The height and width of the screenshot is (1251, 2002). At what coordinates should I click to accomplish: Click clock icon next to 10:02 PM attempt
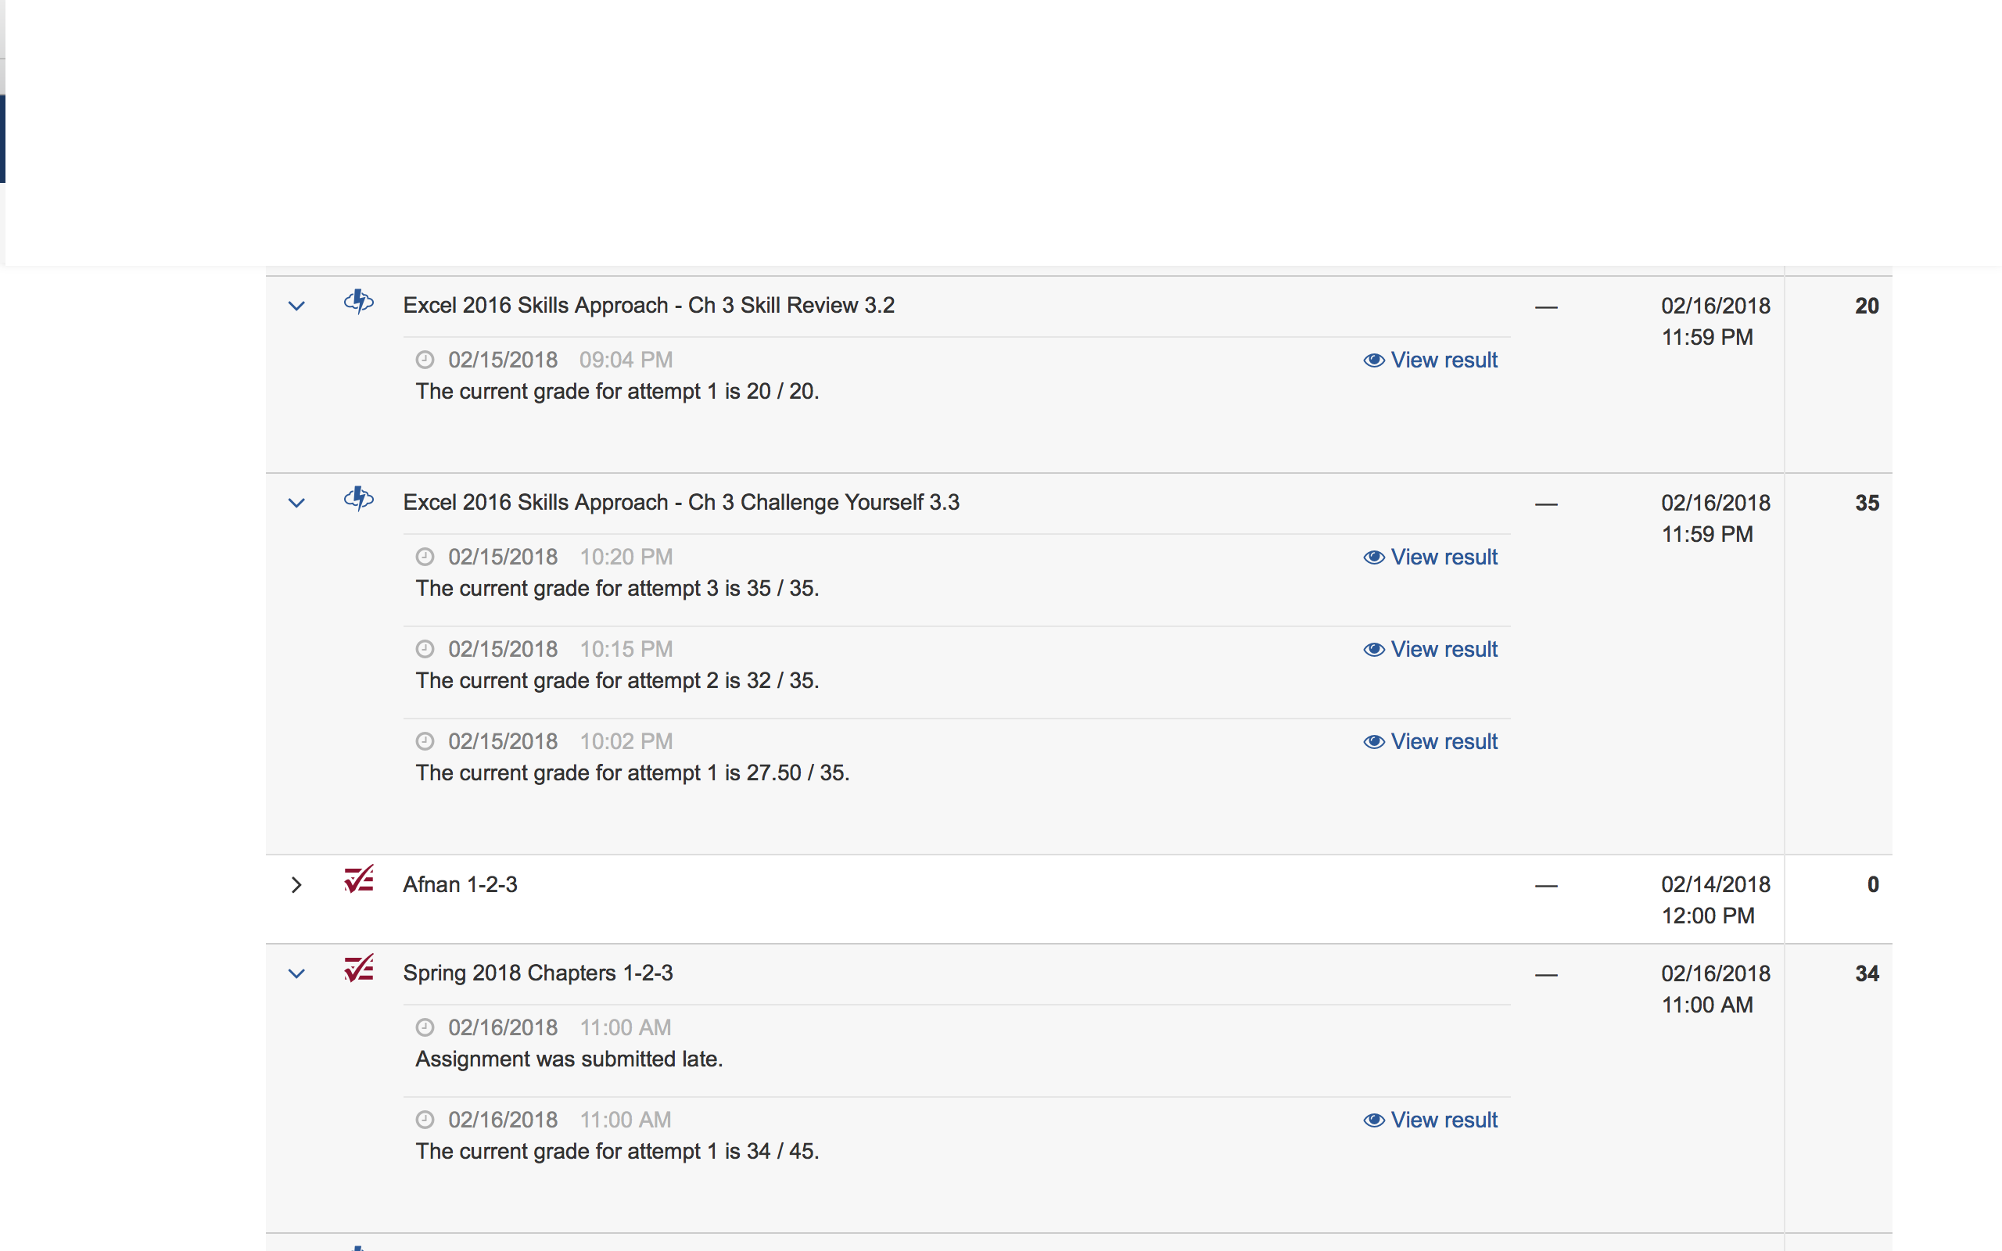(425, 741)
